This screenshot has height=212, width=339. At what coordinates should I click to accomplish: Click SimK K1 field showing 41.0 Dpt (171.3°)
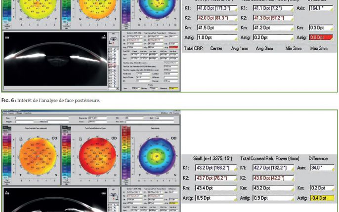(217, 8)
